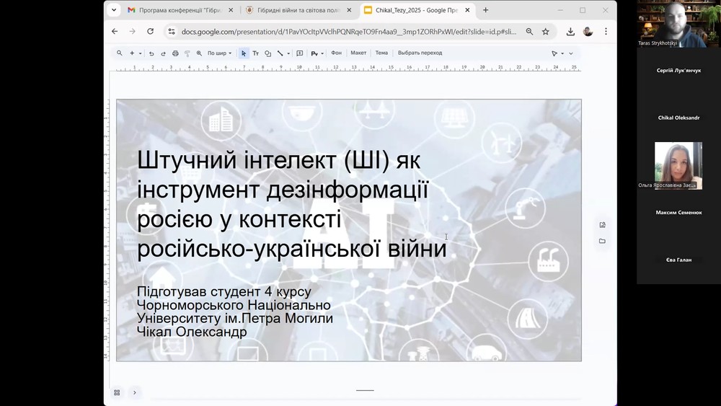Expand the filmstrip panel arrow
The image size is (721, 406).
[134, 392]
